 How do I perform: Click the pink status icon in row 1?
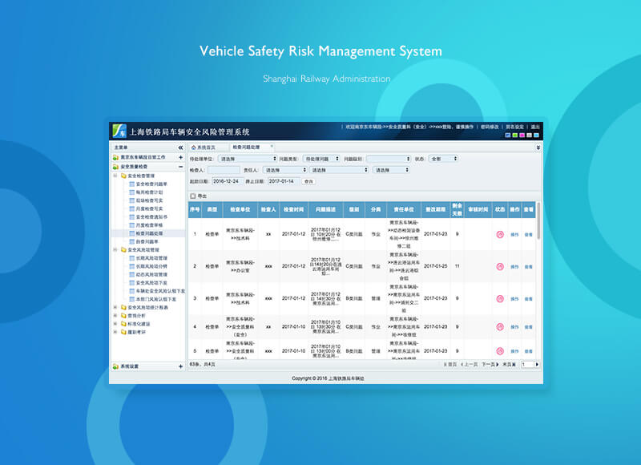(x=500, y=234)
